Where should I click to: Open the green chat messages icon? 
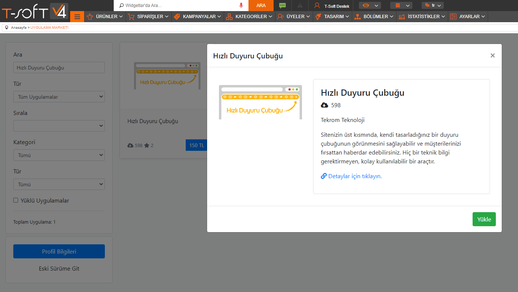(x=282, y=6)
